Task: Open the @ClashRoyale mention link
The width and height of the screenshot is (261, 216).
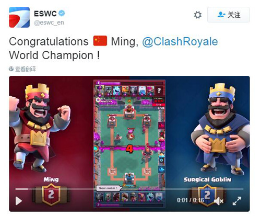Action: coord(180,42)
